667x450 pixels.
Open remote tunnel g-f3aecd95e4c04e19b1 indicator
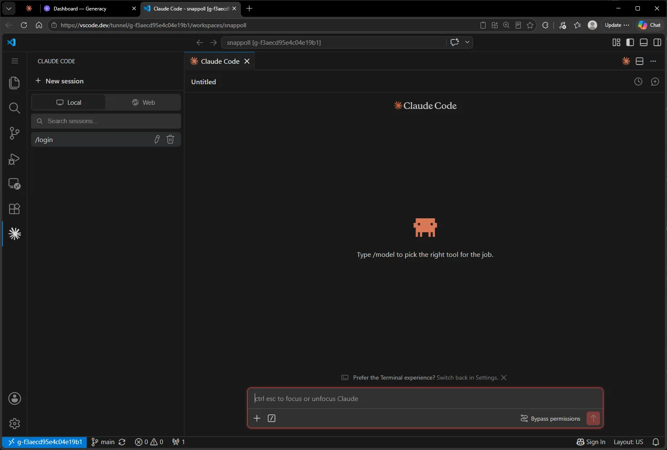point(45,442)
